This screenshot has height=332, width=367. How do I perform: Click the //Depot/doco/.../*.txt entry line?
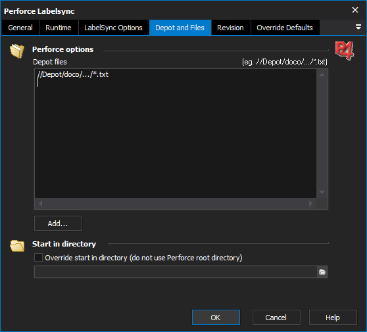point(73,74)
